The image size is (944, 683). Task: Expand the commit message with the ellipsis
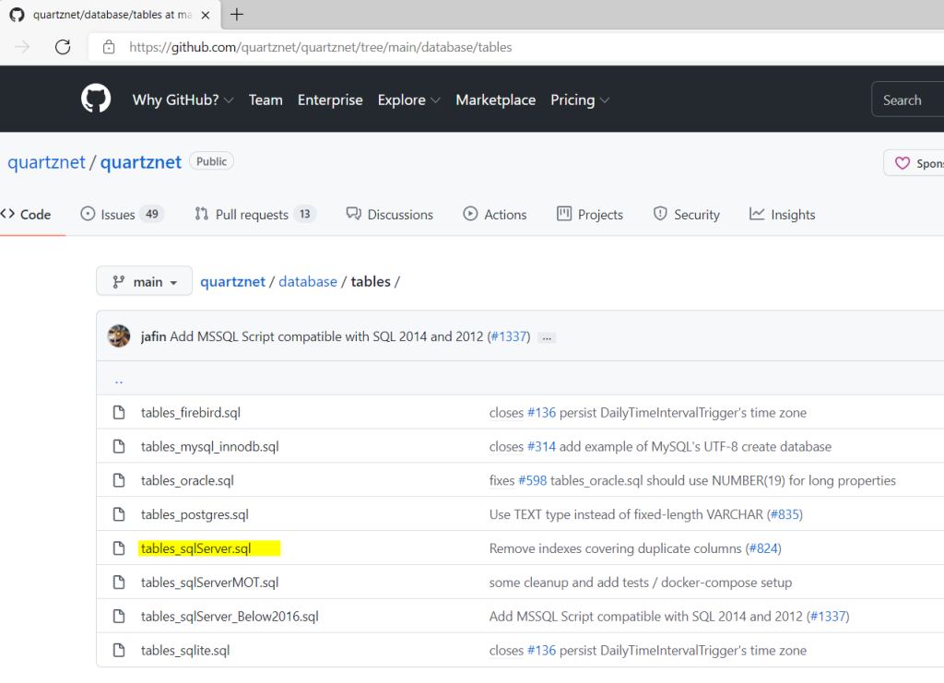[x=546, y=337]
